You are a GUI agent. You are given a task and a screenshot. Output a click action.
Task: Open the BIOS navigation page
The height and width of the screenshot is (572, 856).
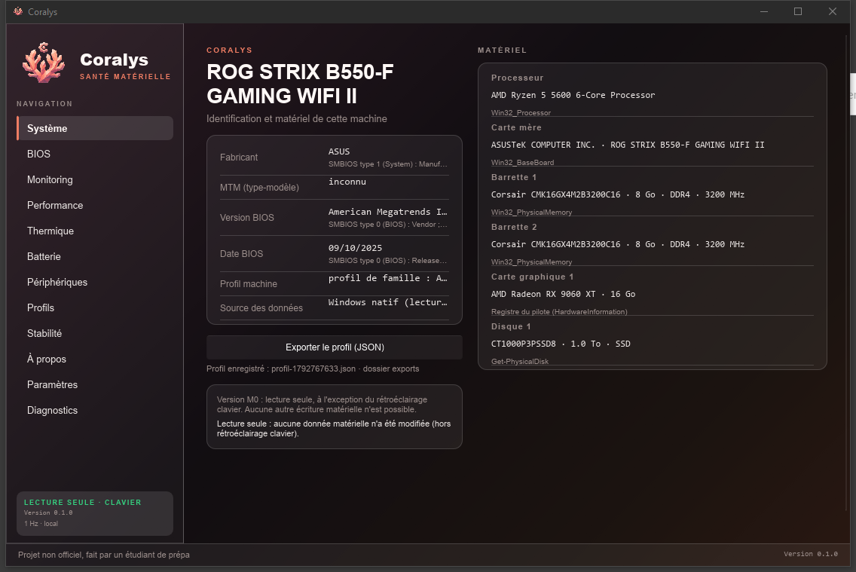[95, 154]
